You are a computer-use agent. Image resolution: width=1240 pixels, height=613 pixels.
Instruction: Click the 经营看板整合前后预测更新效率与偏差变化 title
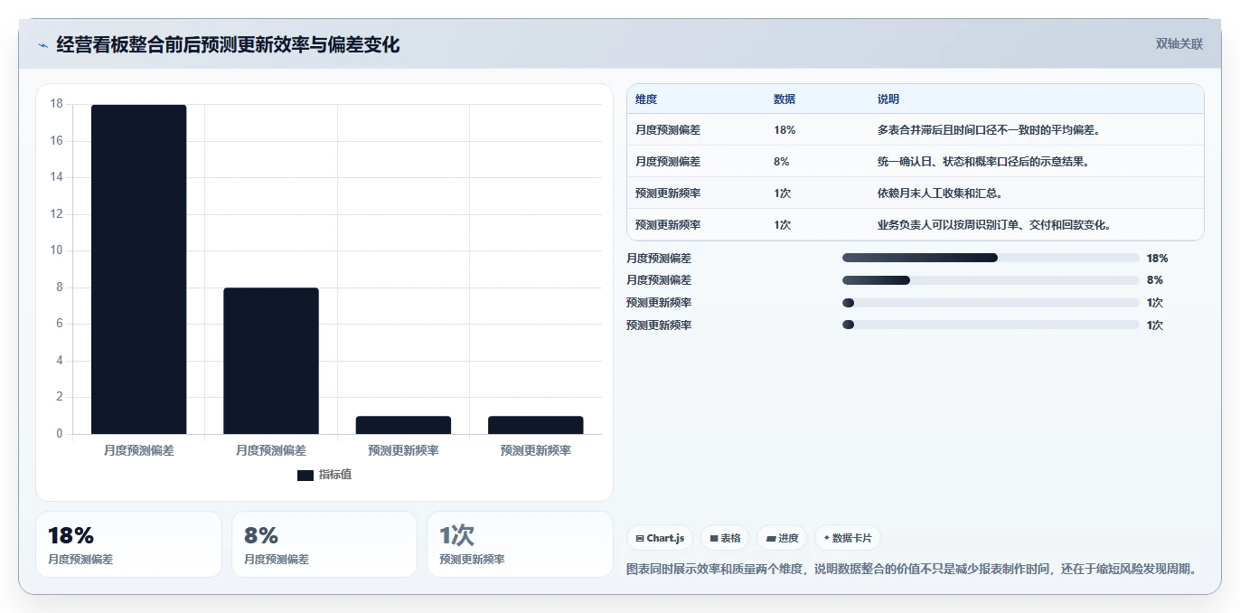[x=228, y=44]
